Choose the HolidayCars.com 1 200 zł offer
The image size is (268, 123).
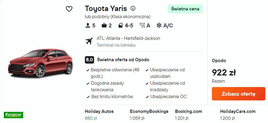pos(237,115)
